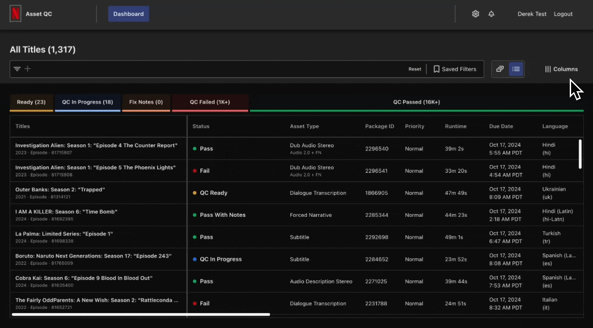Click the Derek Test user name

click(532, 14)
